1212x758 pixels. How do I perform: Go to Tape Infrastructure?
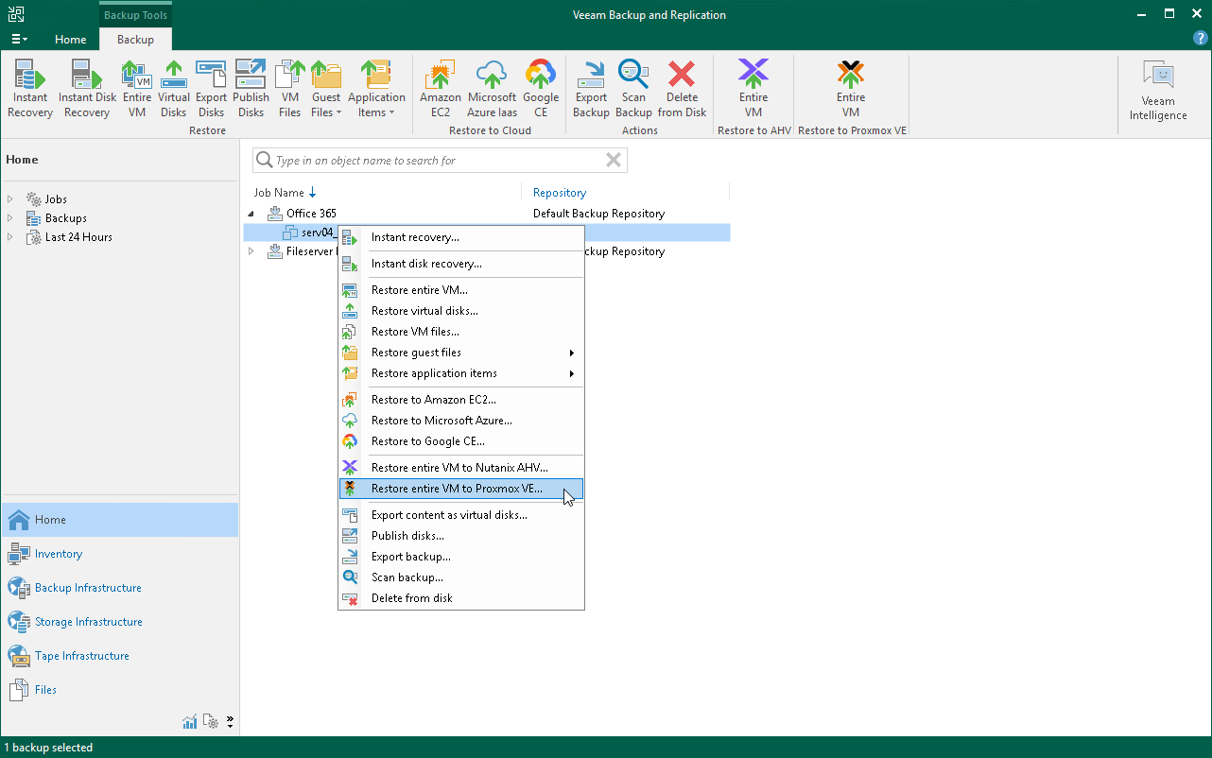point(82,655)
